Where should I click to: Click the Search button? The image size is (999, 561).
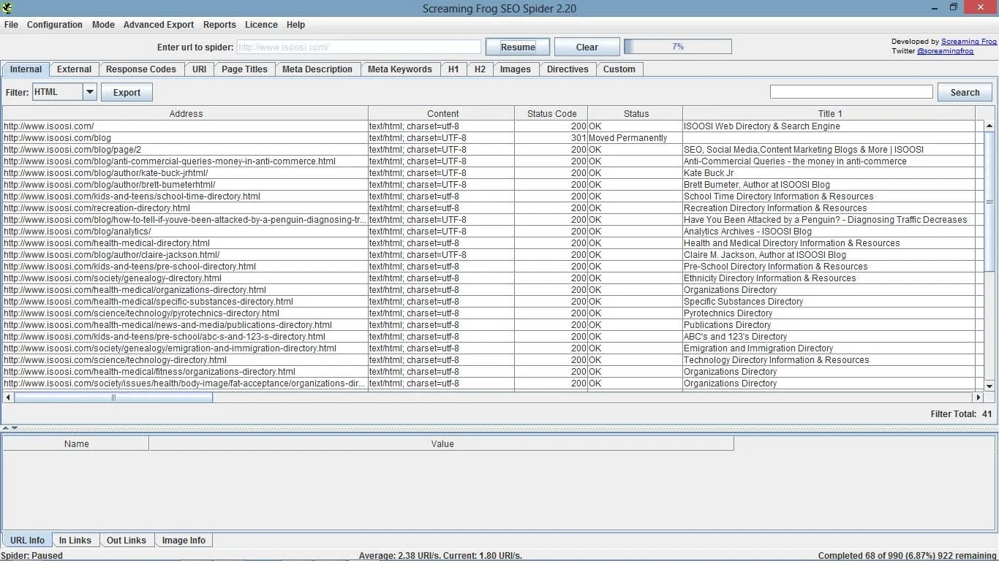[965, 92]
